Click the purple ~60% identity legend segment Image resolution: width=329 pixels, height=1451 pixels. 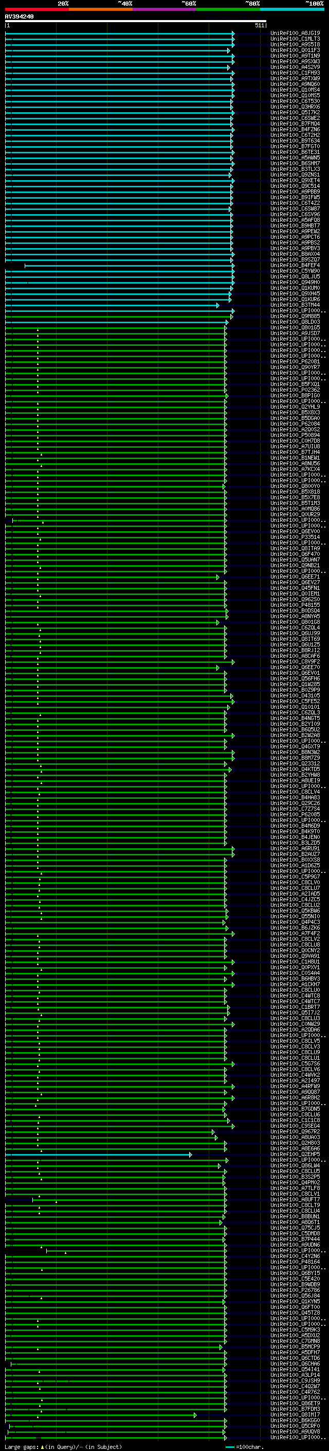tap(164, 10)
